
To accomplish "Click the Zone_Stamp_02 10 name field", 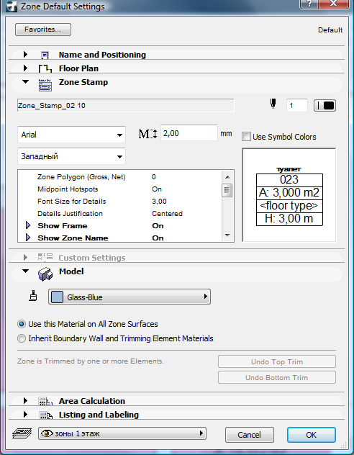I will click(125, 105).
